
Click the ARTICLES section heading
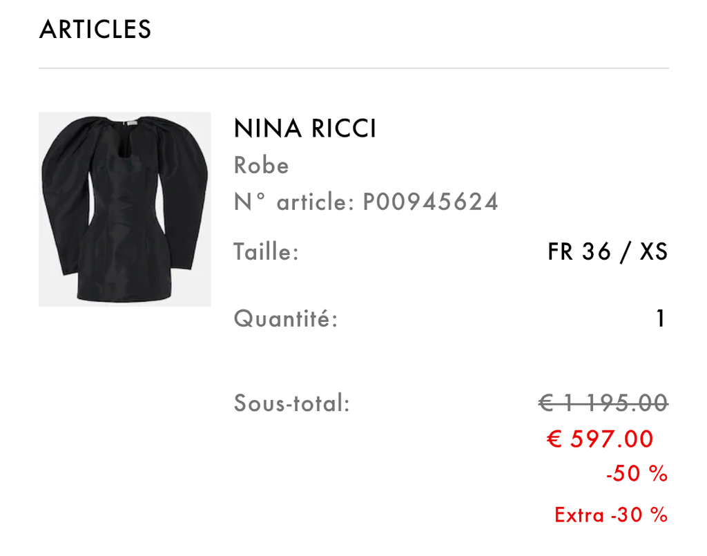[x=95, y=30]
